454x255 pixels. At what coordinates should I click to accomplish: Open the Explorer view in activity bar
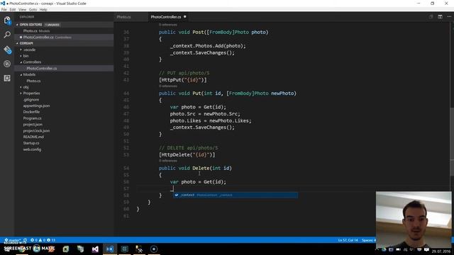coord(7,21)
